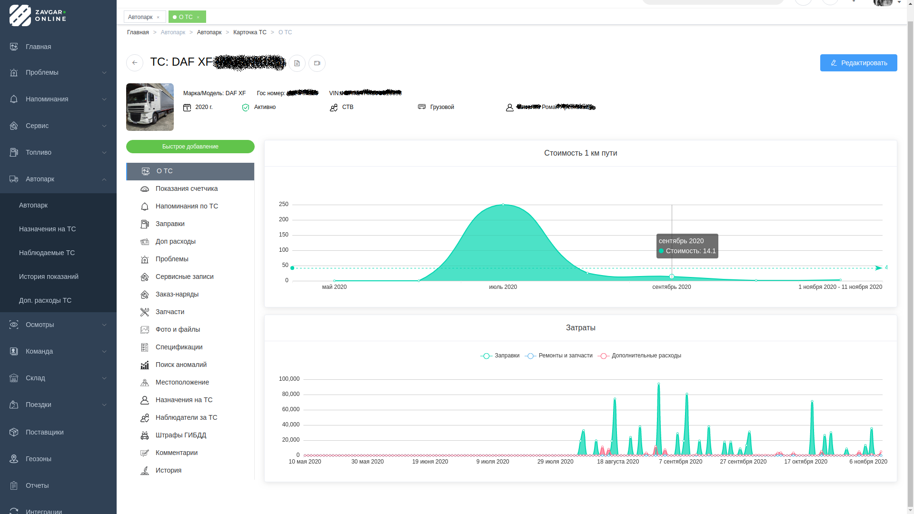Click the Геозоны sidebar icon
Image resolution: width=914 pixels, height=514 pixels.
pyautogui.click(x=14, y=459)
